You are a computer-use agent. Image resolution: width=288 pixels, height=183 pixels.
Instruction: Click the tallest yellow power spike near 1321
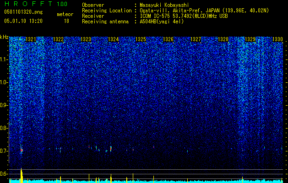click(x=22, y=176)
